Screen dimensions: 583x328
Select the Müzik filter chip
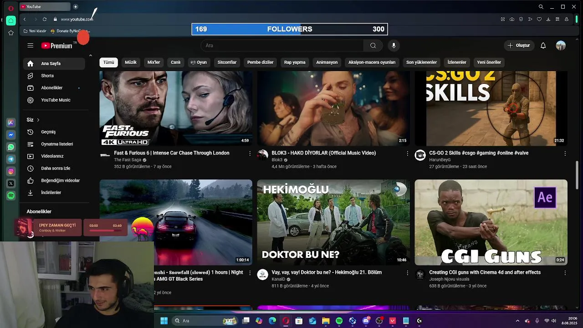[131, 62]
